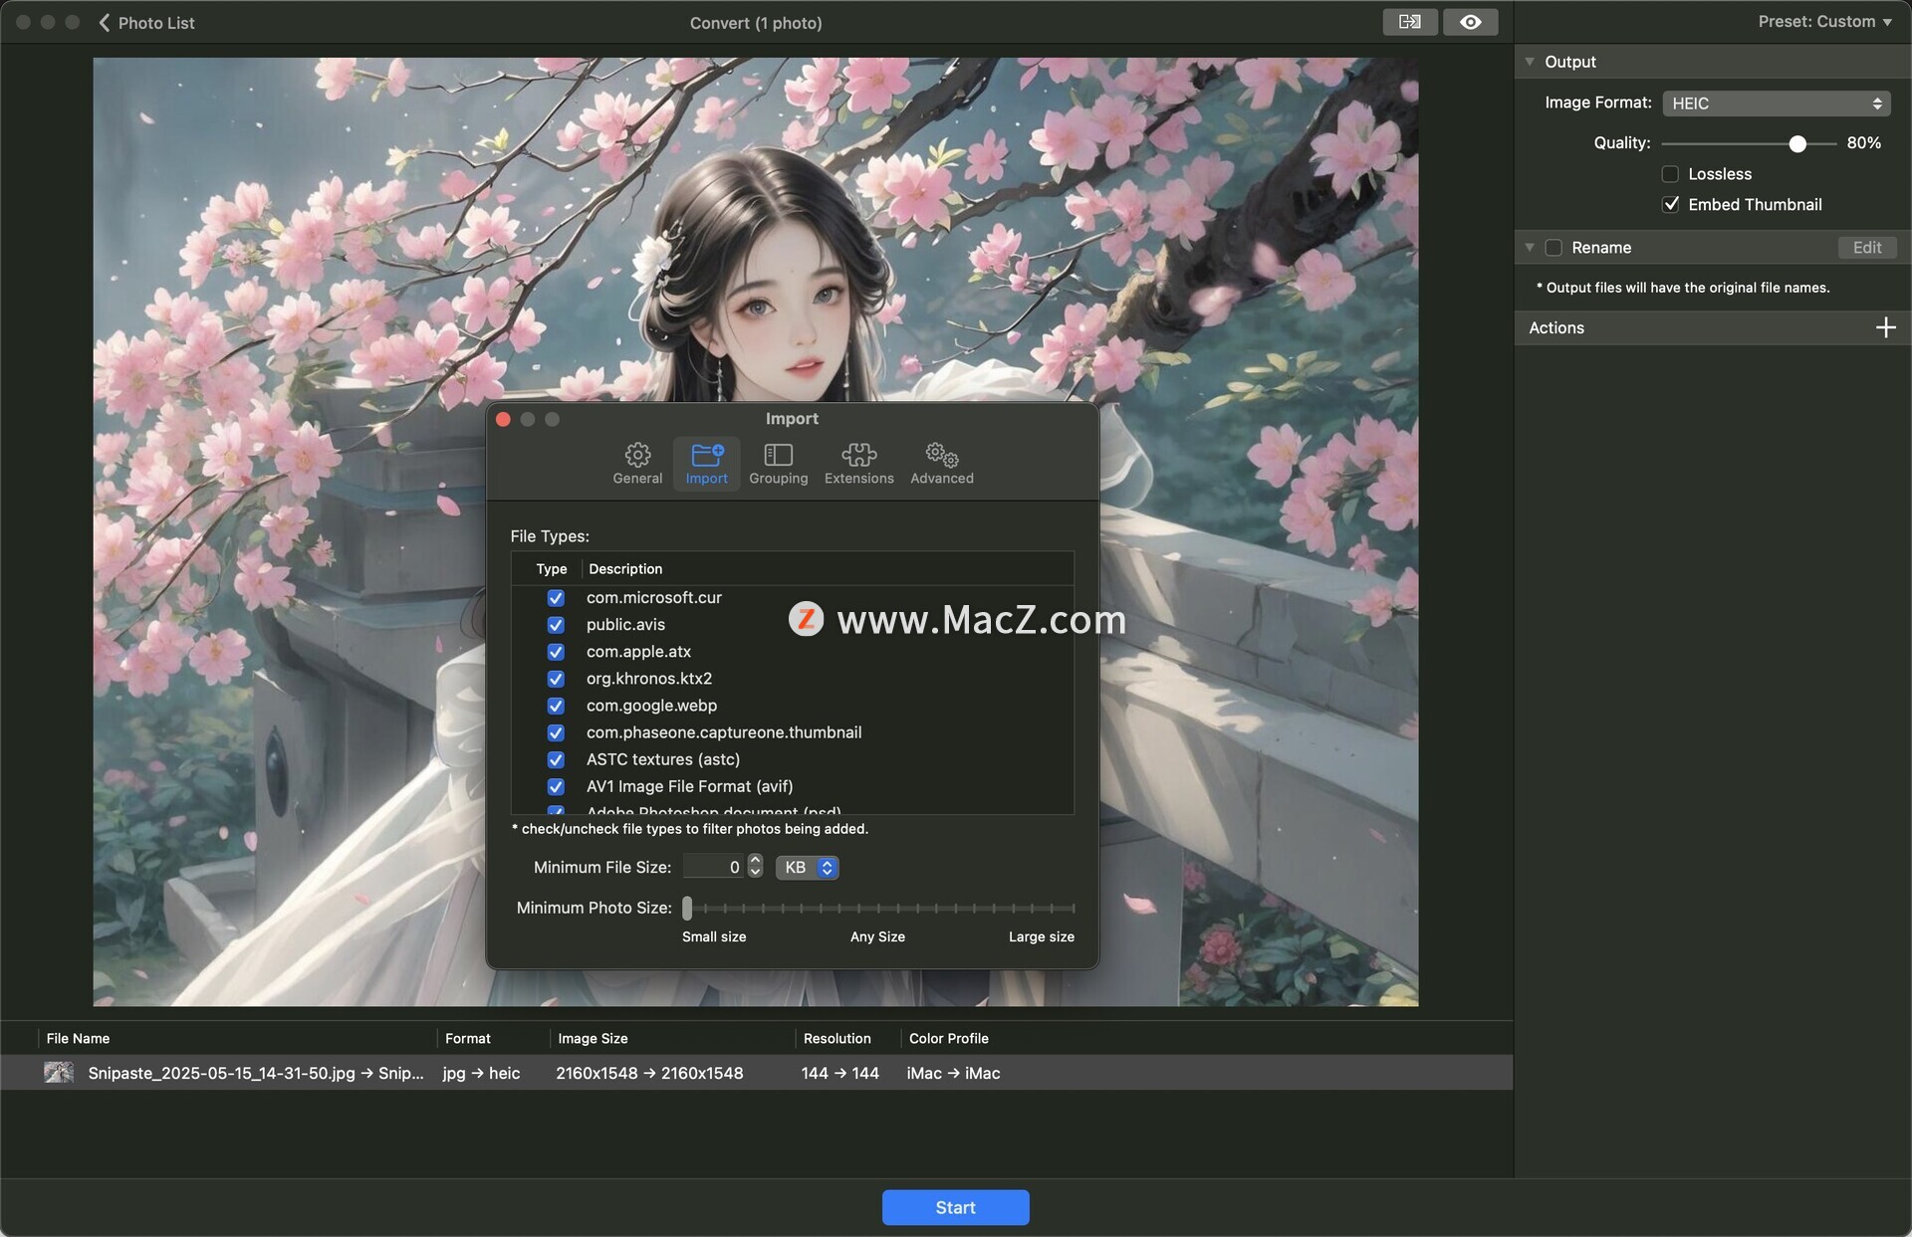This screenshot has width=1912, height=1237.
Task: Select the Snipaste_2025-05-15_14-31-50.jpg row
Action: tap(756, 1073)
